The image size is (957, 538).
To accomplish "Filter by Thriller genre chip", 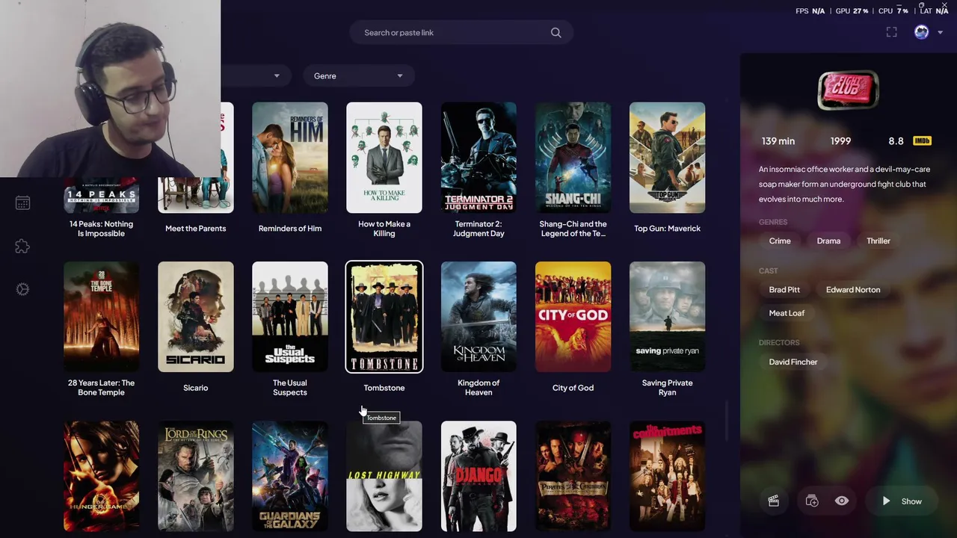I will point(878,241).
